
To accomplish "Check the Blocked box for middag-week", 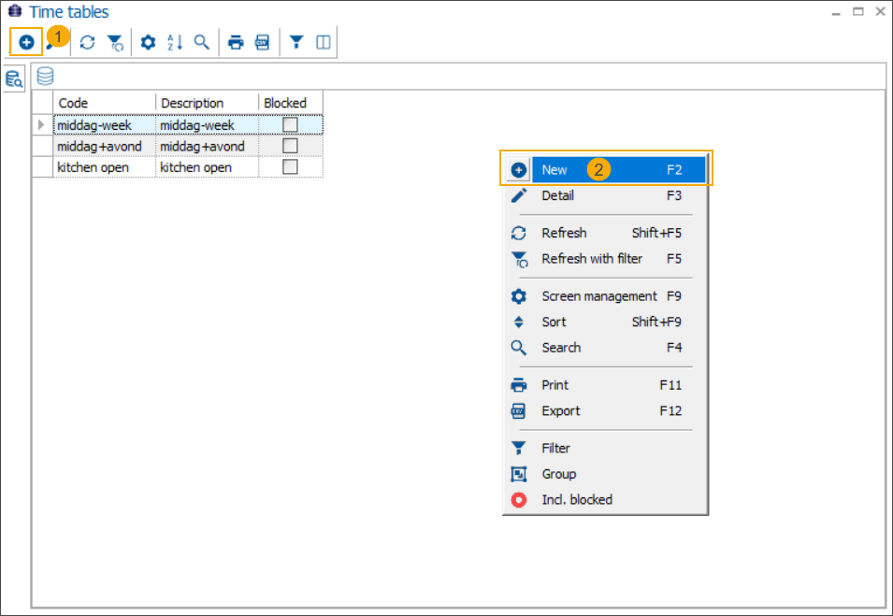I will (x=289, y=124).
